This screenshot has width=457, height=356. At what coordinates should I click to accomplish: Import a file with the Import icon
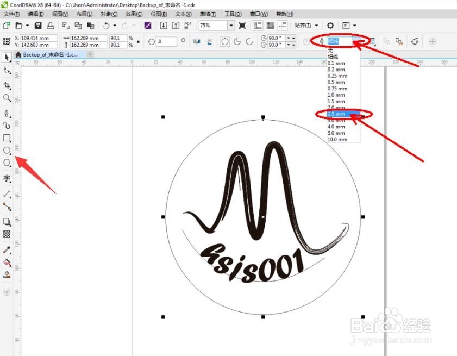pyautogui.click(x=163, y=26)
